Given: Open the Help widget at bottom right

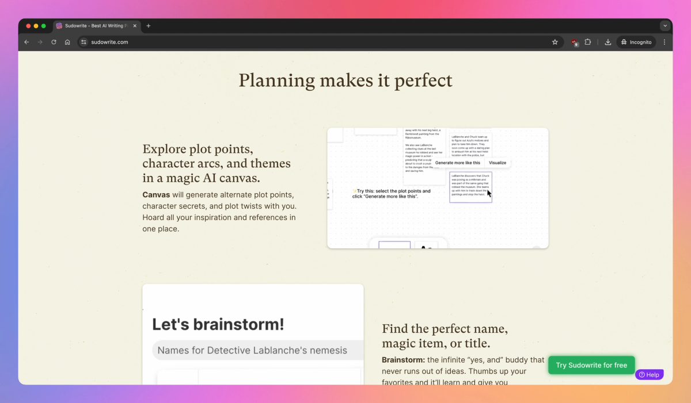Looking at the screenshot, I should (x=649, y=374).
